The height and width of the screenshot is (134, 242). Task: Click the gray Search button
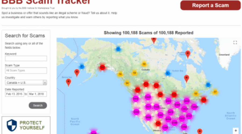(x=38, y=105)
